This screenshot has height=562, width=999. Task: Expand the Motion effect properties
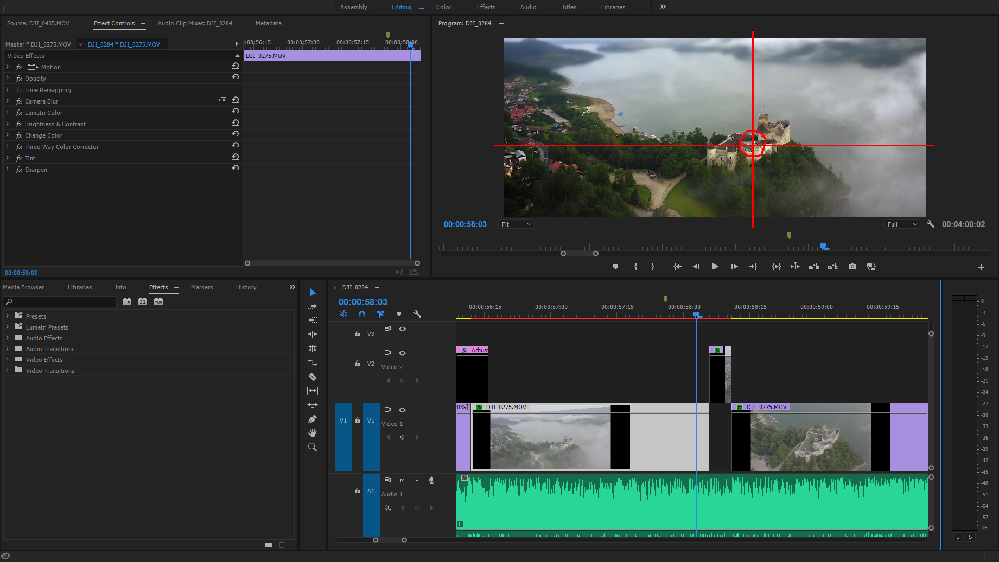pos(8,67)
